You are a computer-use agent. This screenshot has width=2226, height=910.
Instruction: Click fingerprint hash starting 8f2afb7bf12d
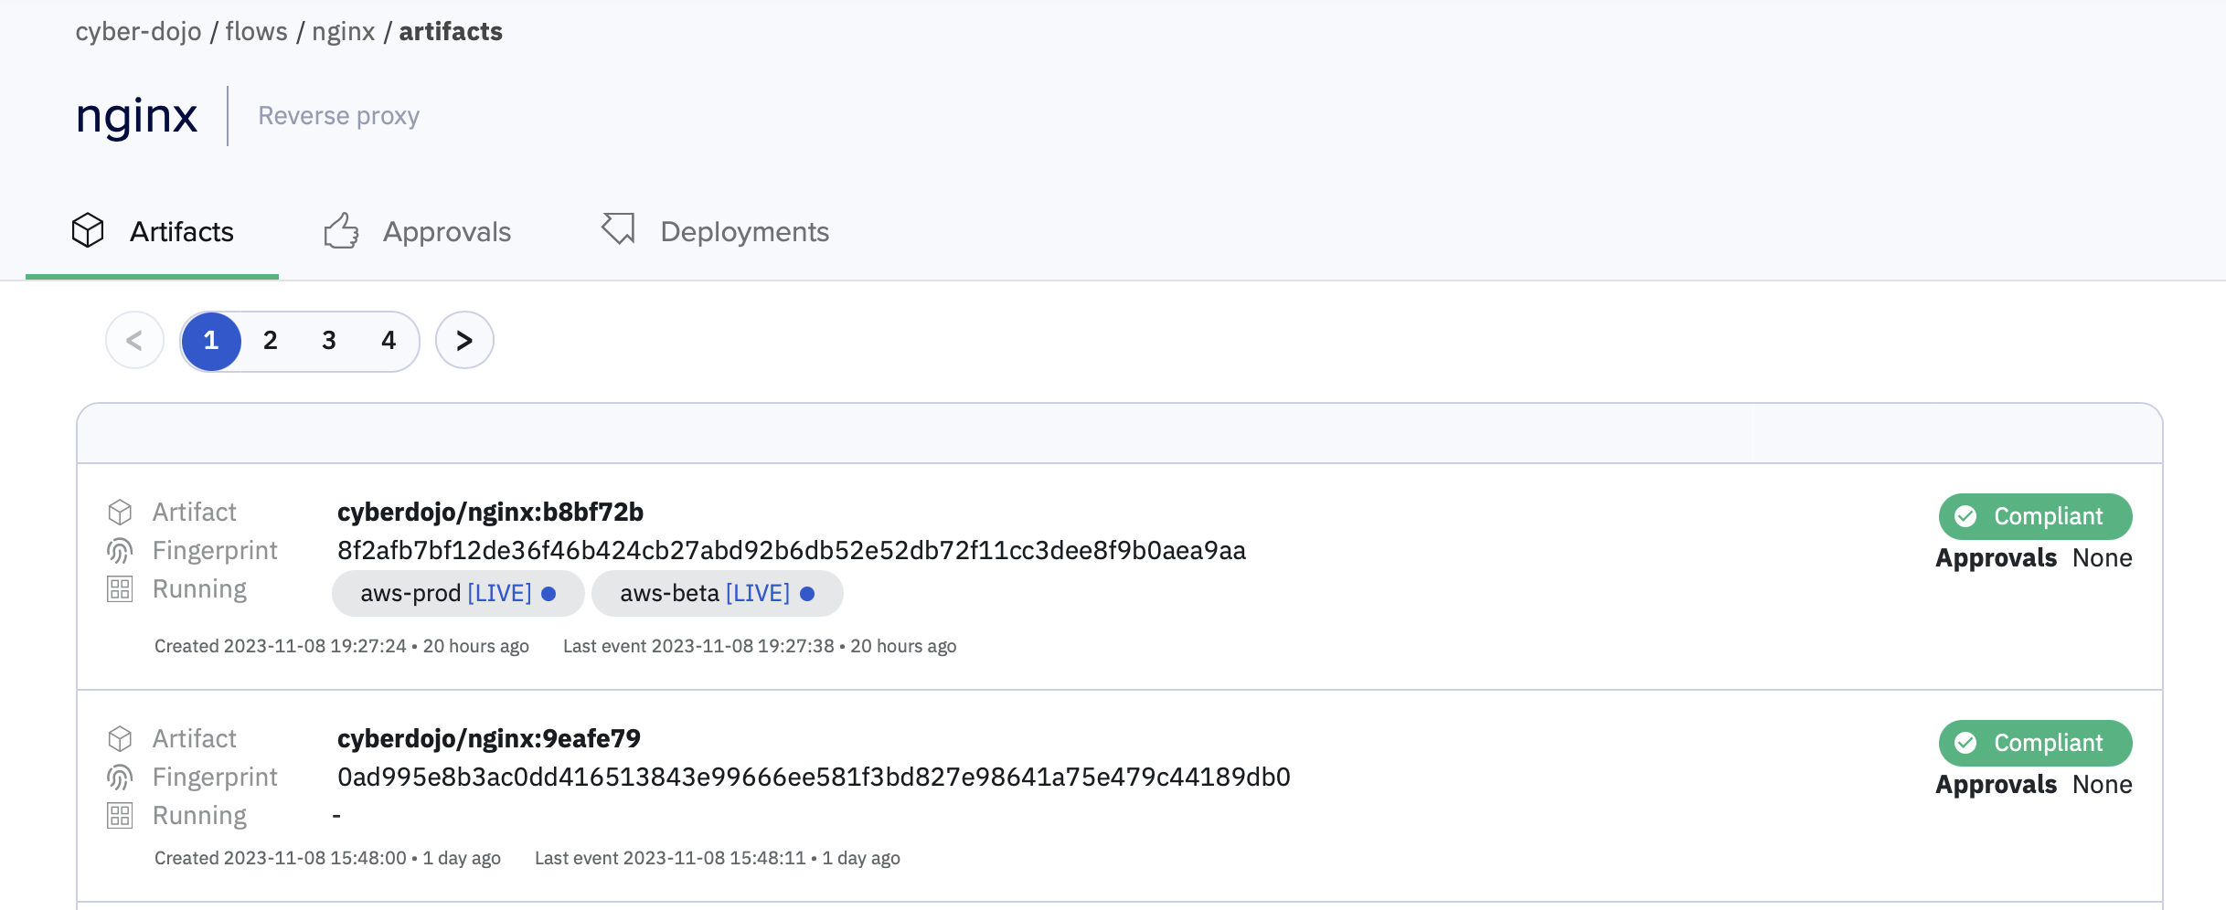(792, 551)
